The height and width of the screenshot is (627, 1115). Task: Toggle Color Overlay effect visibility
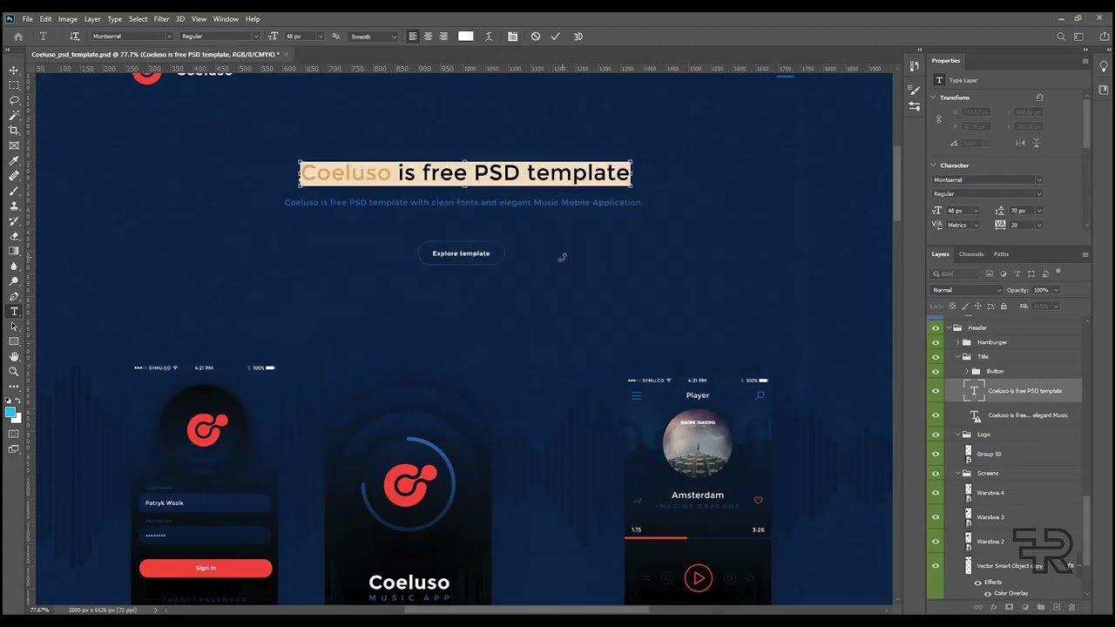click(x=988, y=593)
